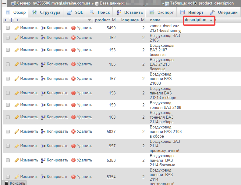This screenshot has width=241, height=185.
Task: Click the full texts toggle arrows icon
Action: 12,20
